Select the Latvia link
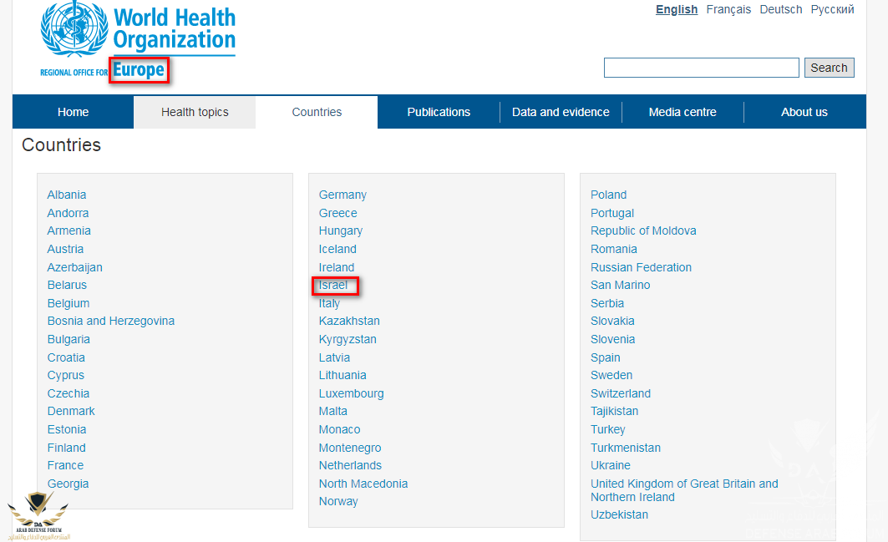 pos(334,357)
